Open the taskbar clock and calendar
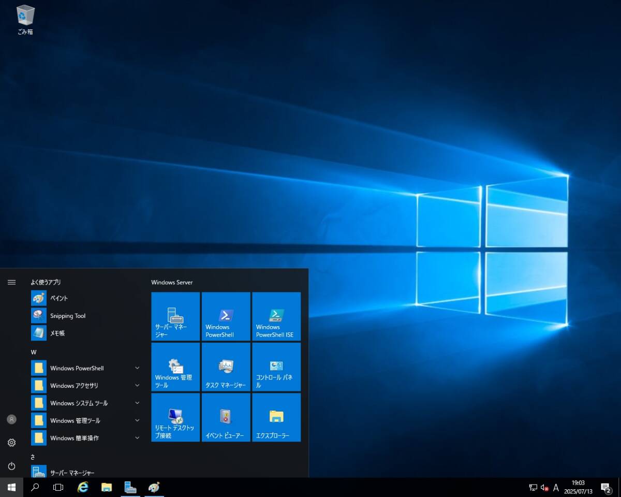The width and height of the screenshot is (621, 497). click(578, 487)
